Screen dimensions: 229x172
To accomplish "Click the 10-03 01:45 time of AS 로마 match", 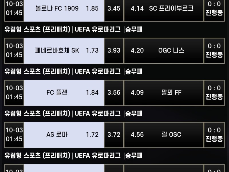I will click(x=14, y=134).
